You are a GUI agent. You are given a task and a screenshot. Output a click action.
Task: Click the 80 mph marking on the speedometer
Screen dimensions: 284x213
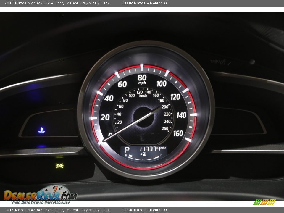tap(142, 78)
